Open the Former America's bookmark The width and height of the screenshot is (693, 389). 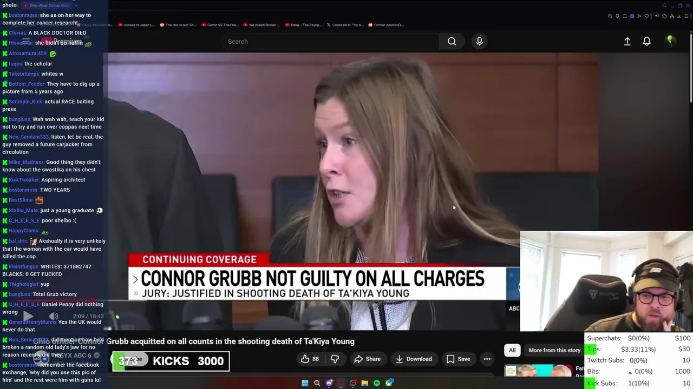[x=386, y=25]
